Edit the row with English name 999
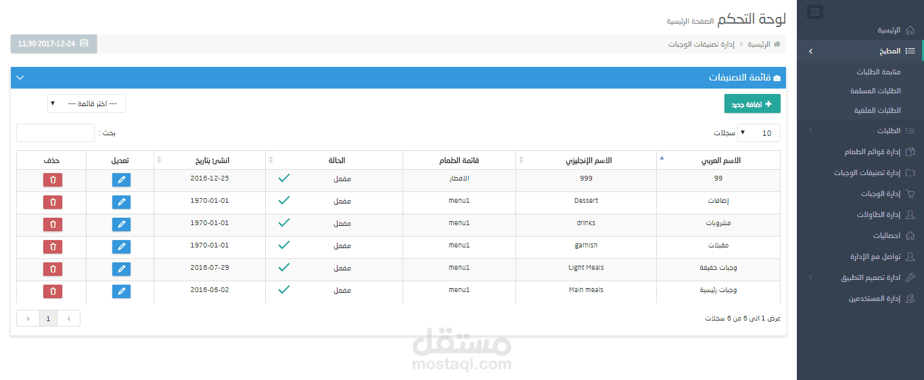Viewport: 924px width, 380px height. click(121, 180)
